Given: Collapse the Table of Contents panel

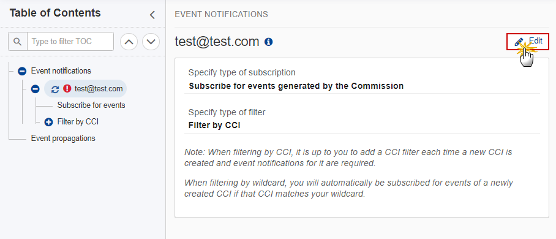Looking at the screenshot, I should point(152,15).
